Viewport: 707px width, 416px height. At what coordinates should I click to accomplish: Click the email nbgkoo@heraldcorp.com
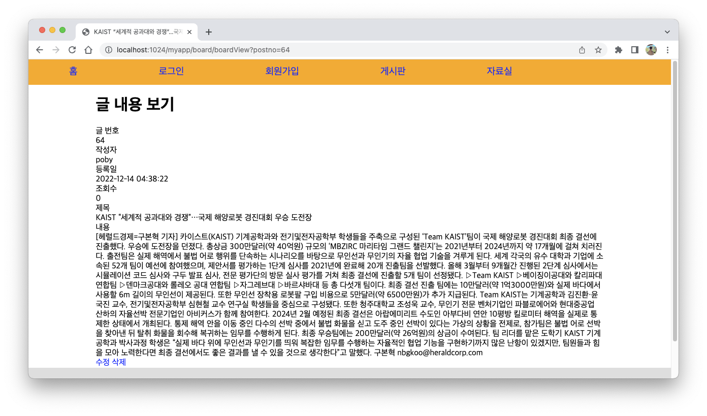[440, 353]
